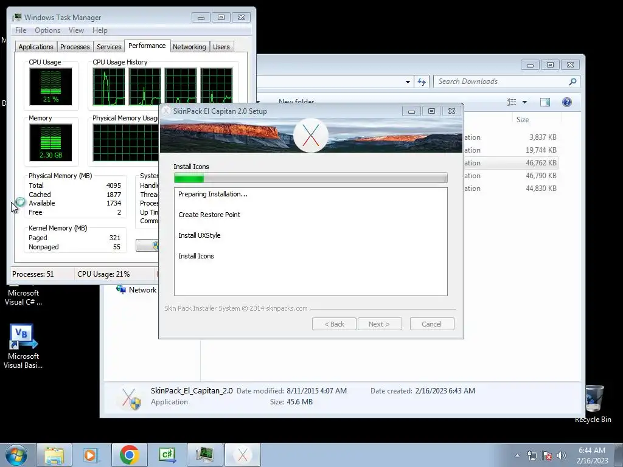The height and width of the screenshot is (467, 623).
Task: Sort files by the Size column header
Action: click(x=523, y=120)
